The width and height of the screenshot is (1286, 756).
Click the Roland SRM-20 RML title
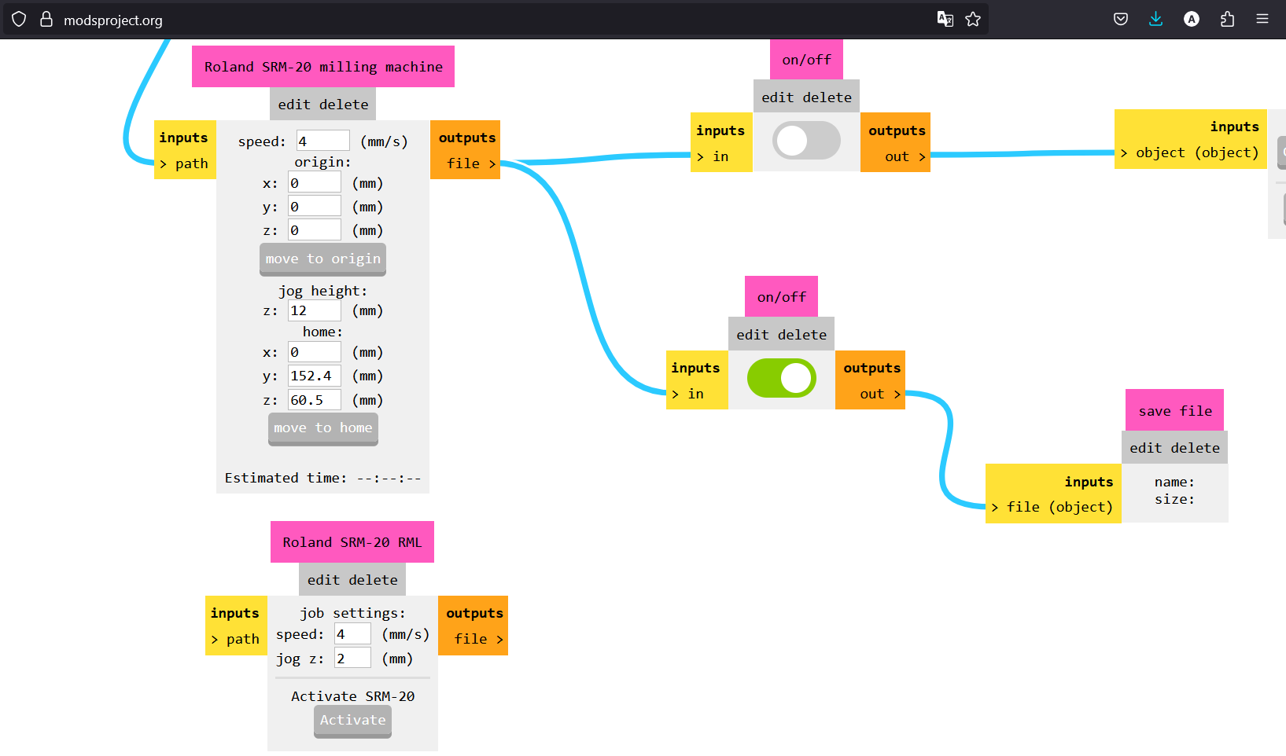(x=352, y=542)
